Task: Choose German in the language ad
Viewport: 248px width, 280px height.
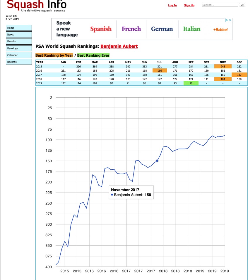Action: click(x=162, y=29)
